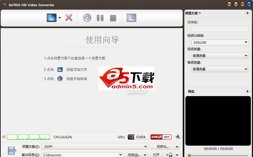The height and width of the screenshot is (157, 253).
Task: Click the transfer-to-device icon button
Action: tap(169, 155)
